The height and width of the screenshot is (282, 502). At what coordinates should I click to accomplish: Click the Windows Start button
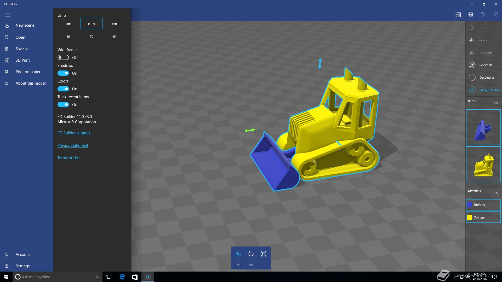6,277
